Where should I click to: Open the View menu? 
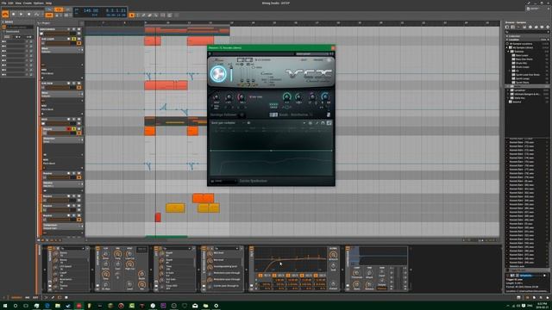pyautogui.click(x=18, y=3)
